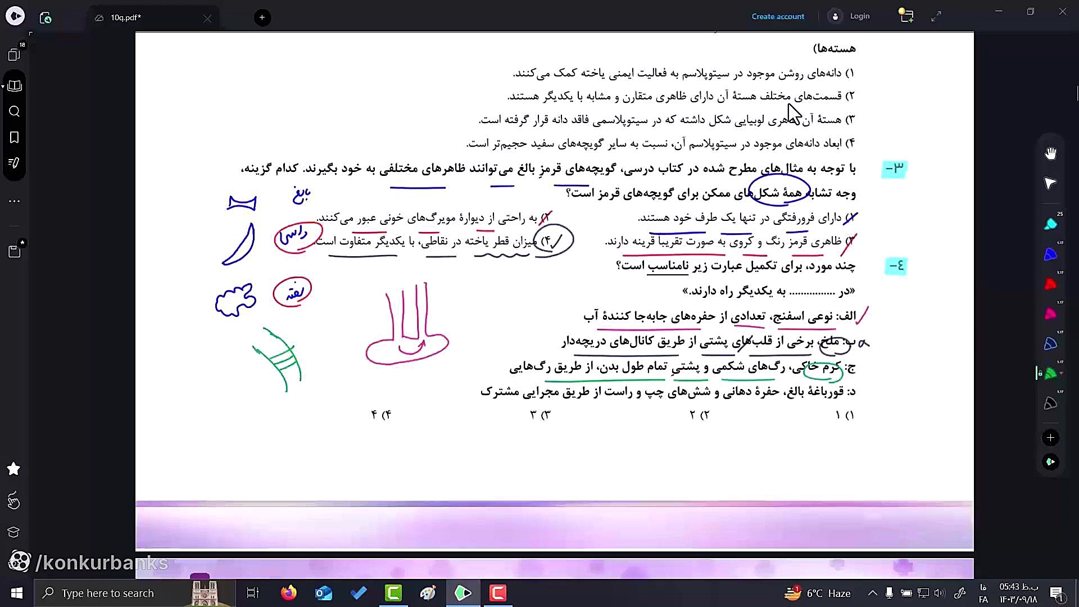Click the recent files clock icon
The width and height of the screenshot is (1079, 607).
(x=46, y=17)
